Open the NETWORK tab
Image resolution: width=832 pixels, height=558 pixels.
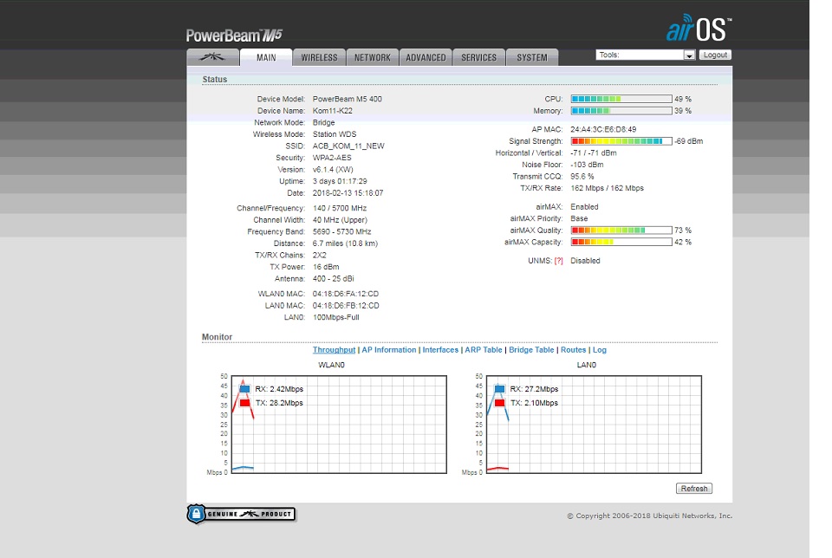373,57
